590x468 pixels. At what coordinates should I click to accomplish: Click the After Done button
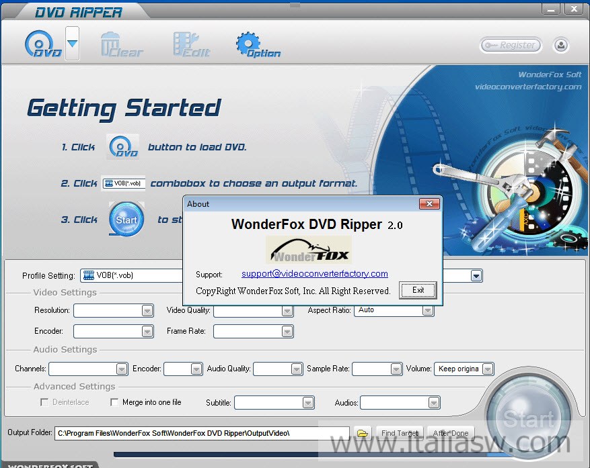coord(450,433)
